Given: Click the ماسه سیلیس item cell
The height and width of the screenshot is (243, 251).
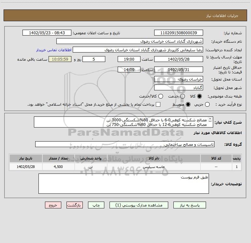Looking at the screenshot, I should pos(154,167).
